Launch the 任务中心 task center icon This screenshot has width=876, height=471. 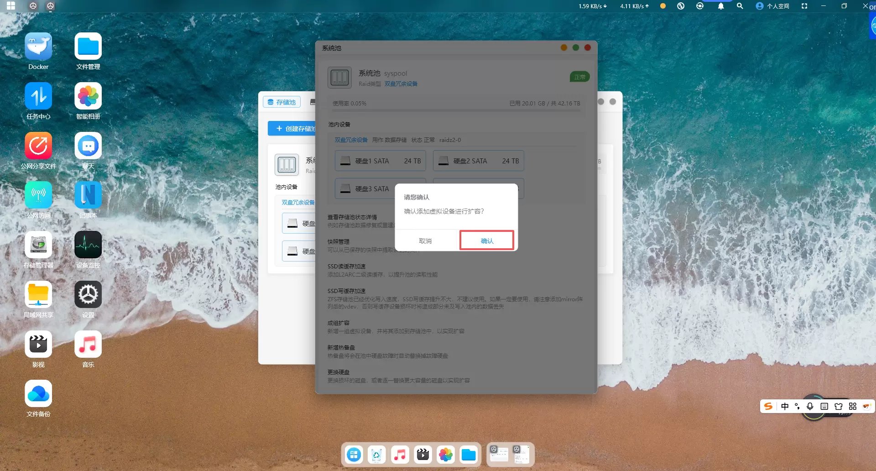click(38, 96)
